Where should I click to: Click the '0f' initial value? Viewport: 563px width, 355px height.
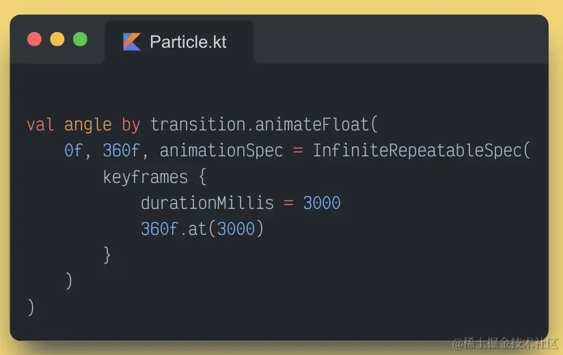click(x=74, y=151)
